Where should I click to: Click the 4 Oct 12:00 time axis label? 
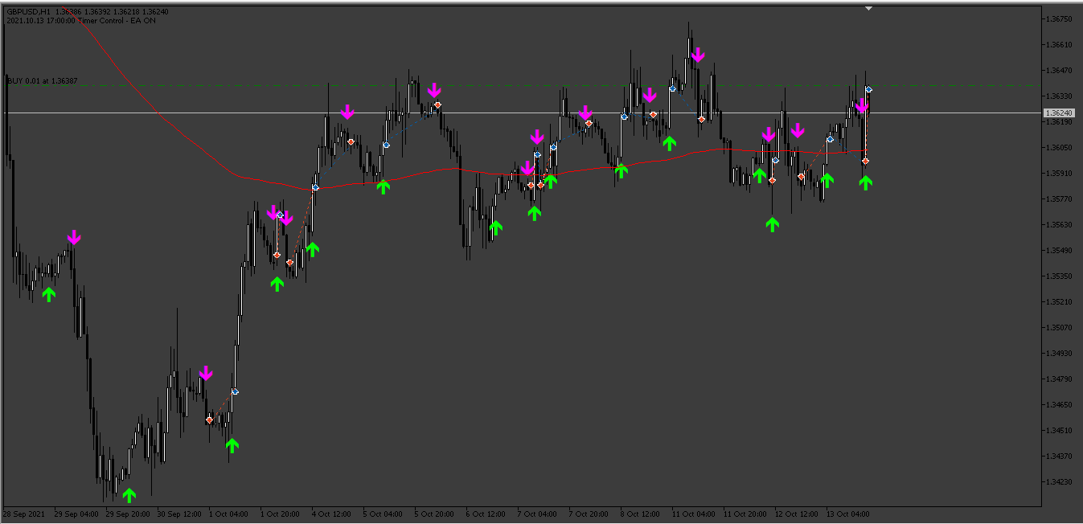click(x=330, y=514)
